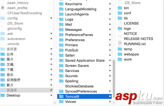Click the StickiesDatabase file icon
The image size is (164, 106).
[x=61, y=86]
